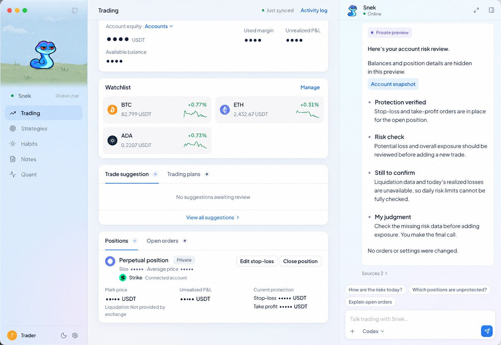Click the ADA coin icon

click(112, 141)
